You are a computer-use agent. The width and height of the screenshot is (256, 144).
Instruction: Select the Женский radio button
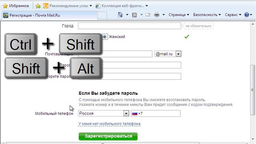point(104,37)
